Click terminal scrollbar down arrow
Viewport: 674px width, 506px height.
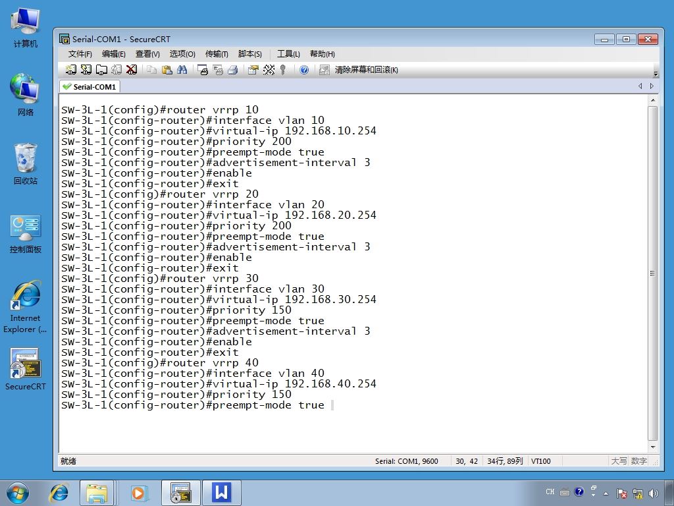(652, 447)
